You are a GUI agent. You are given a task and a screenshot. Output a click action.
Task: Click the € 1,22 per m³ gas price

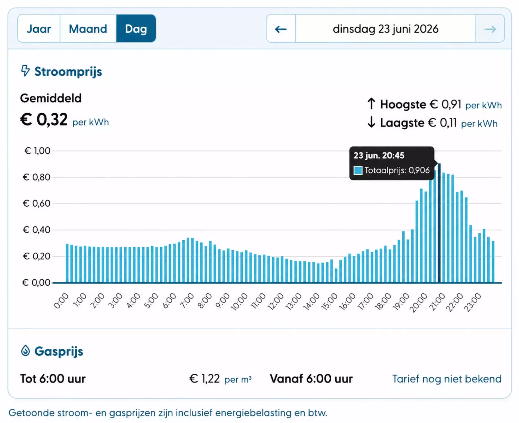pyautogui.click(x=220, y=379)
